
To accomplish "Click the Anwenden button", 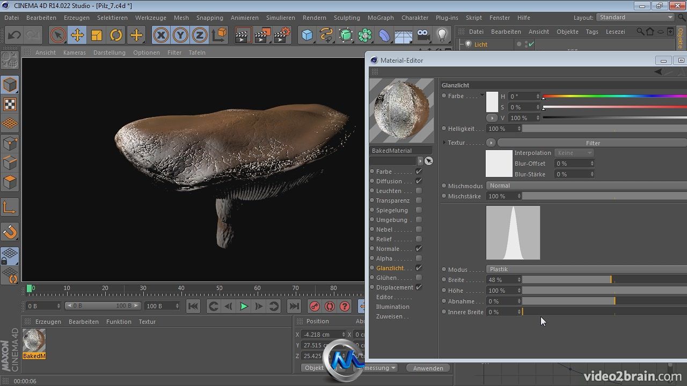I will coord(428,368).
